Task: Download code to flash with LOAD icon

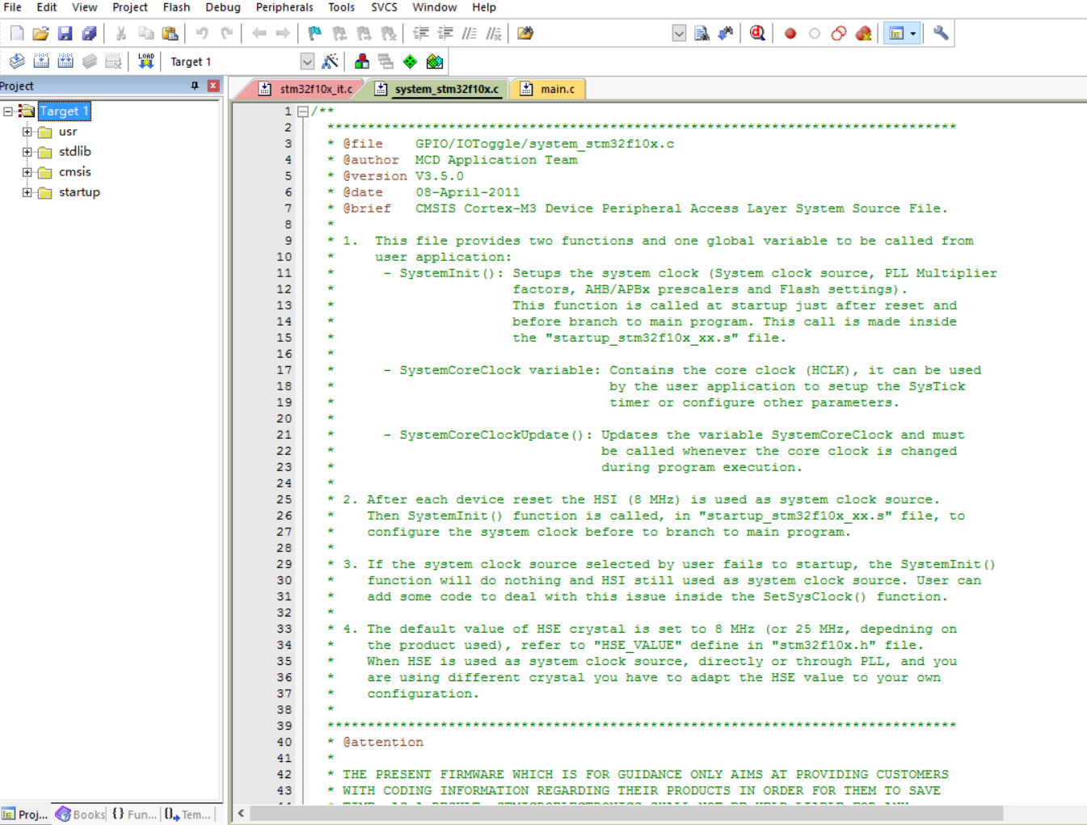Action: click(145, 61)
